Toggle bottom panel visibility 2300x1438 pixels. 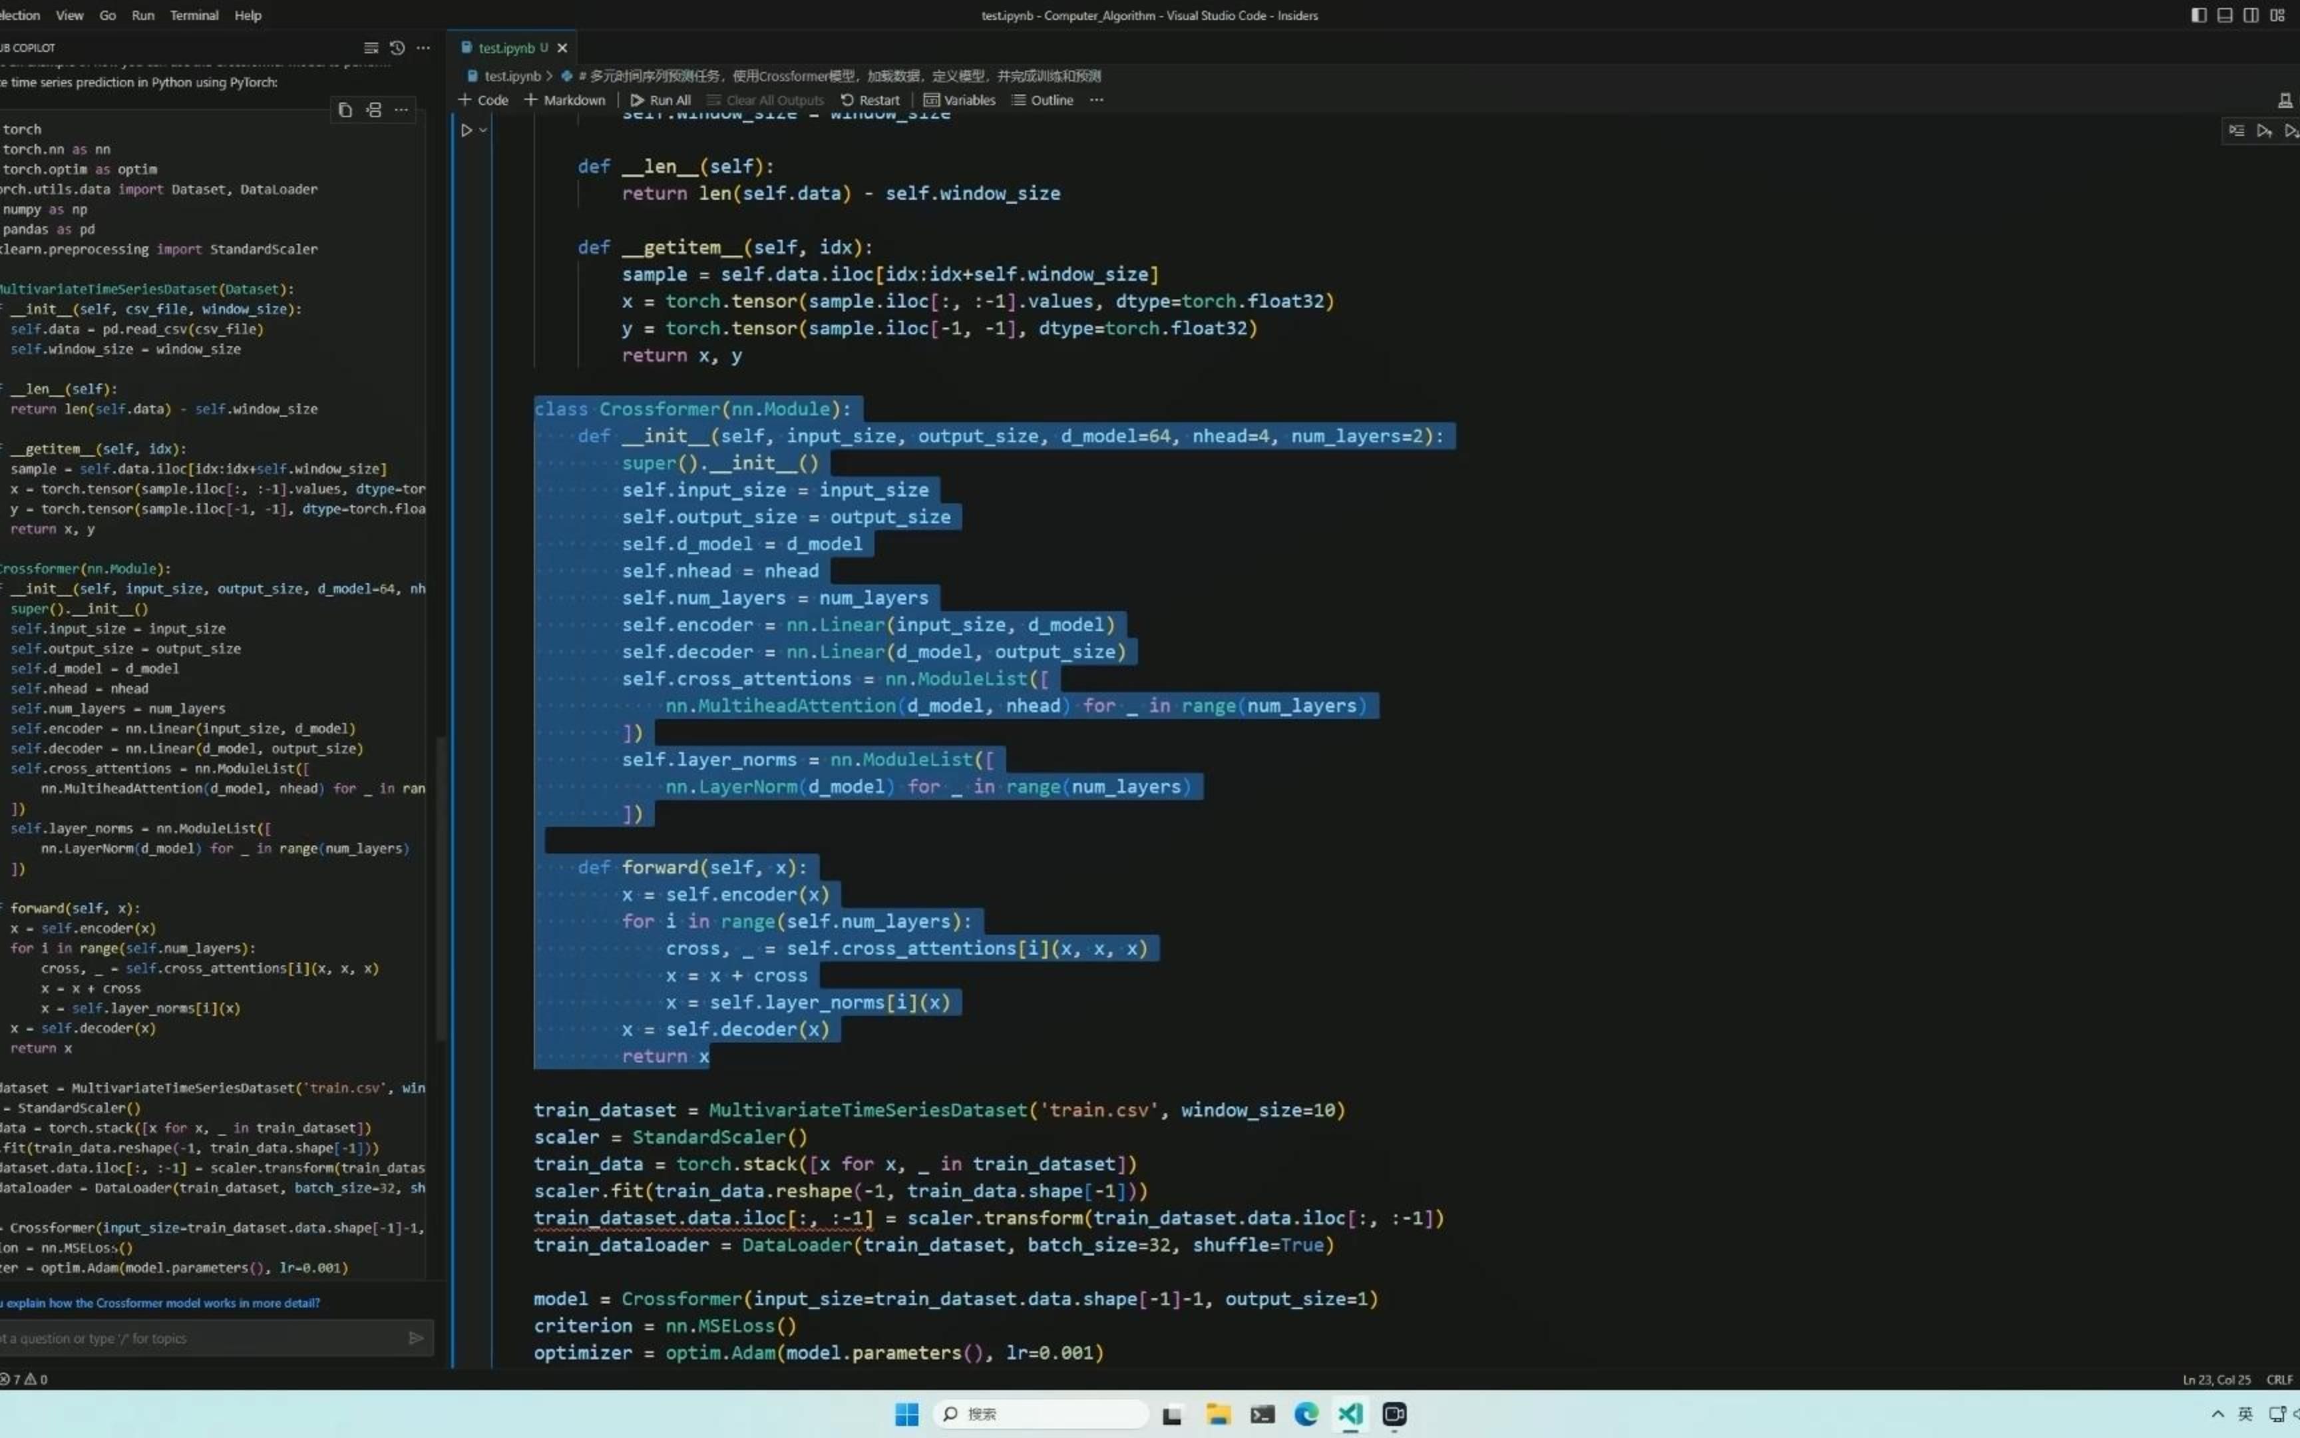tap(2225, 15)
